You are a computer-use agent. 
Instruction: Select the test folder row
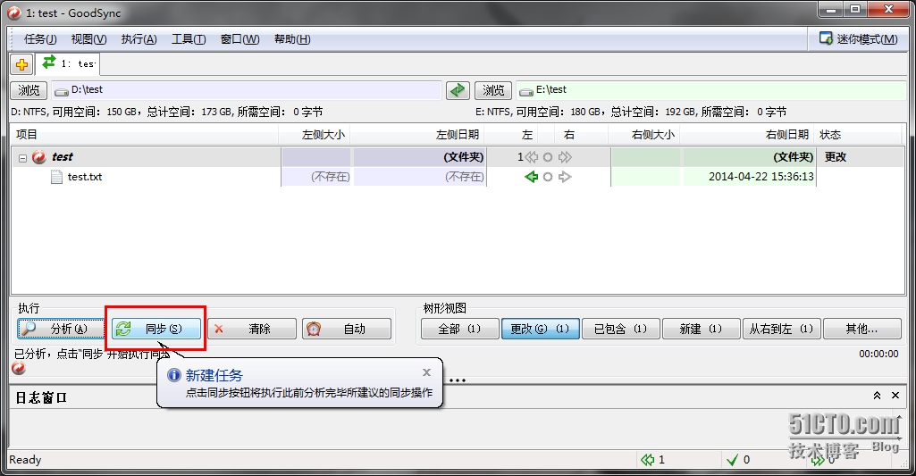tap(458, 157)
